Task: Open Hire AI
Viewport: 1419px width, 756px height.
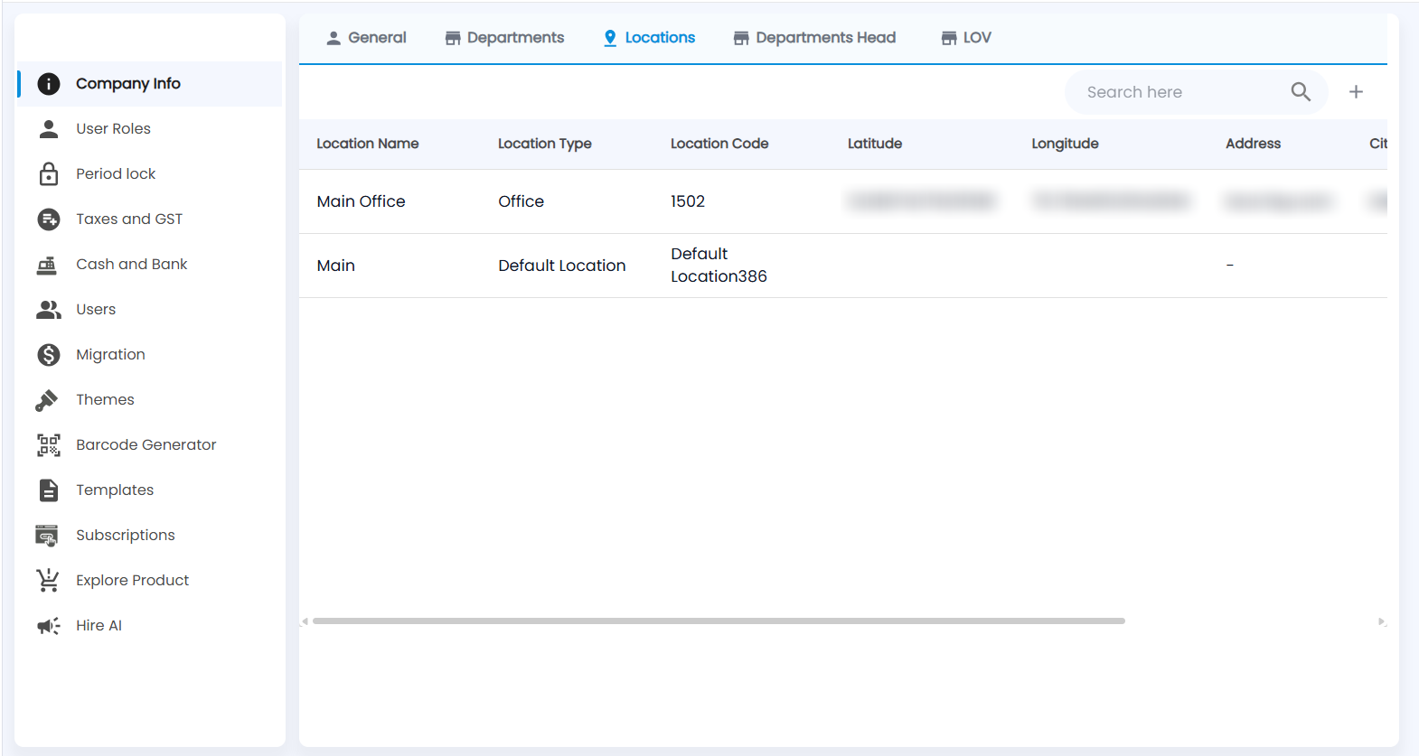Action: (x=150, y=626)
